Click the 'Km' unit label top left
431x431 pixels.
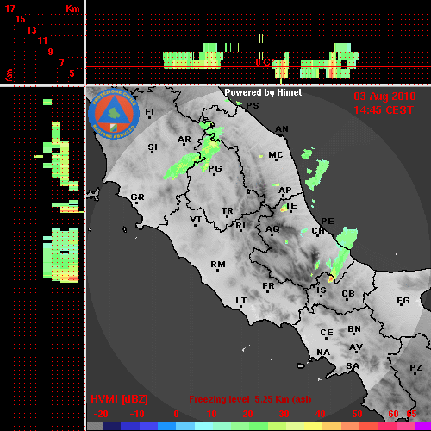click(x=72, y=9)
